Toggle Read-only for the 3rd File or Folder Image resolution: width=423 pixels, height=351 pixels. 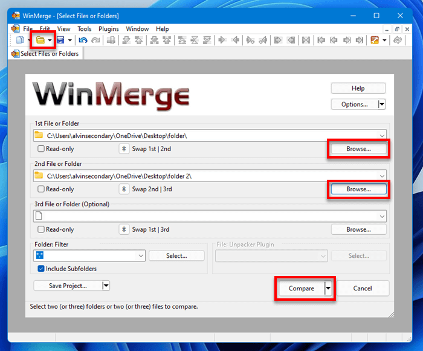[x=40, y=229]
